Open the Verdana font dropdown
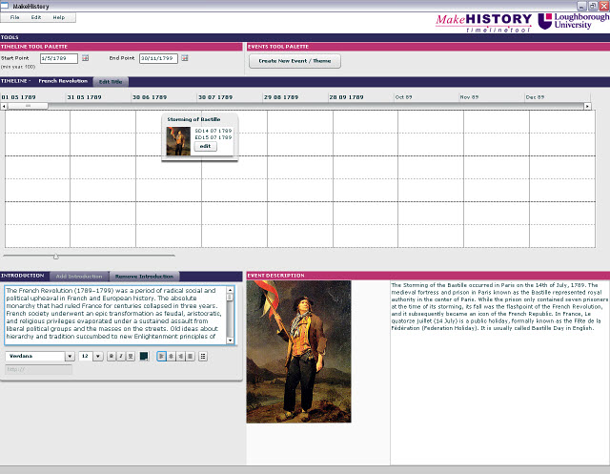610x474 pixels. [x=70, y=356]
